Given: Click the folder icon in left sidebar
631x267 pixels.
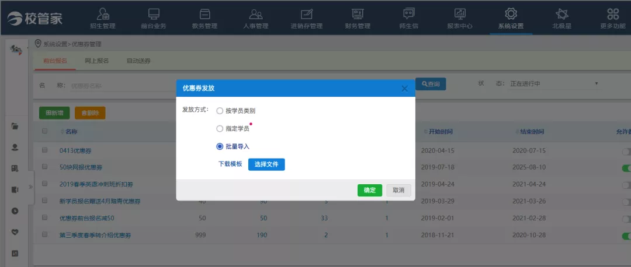Looking at the screenshot, I should 15,126.
